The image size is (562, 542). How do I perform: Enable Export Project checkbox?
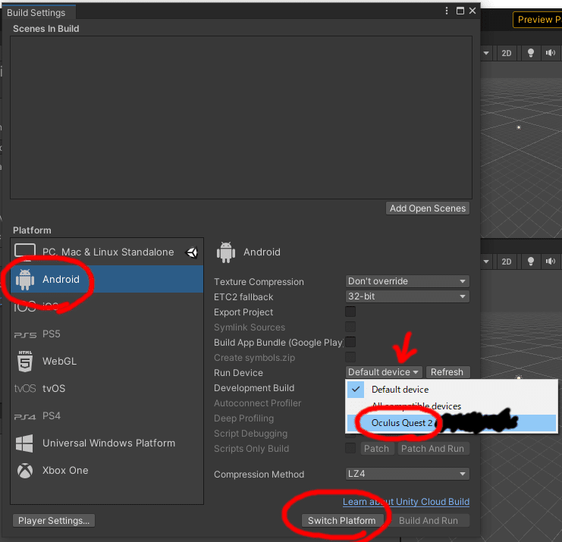[350, 312]
